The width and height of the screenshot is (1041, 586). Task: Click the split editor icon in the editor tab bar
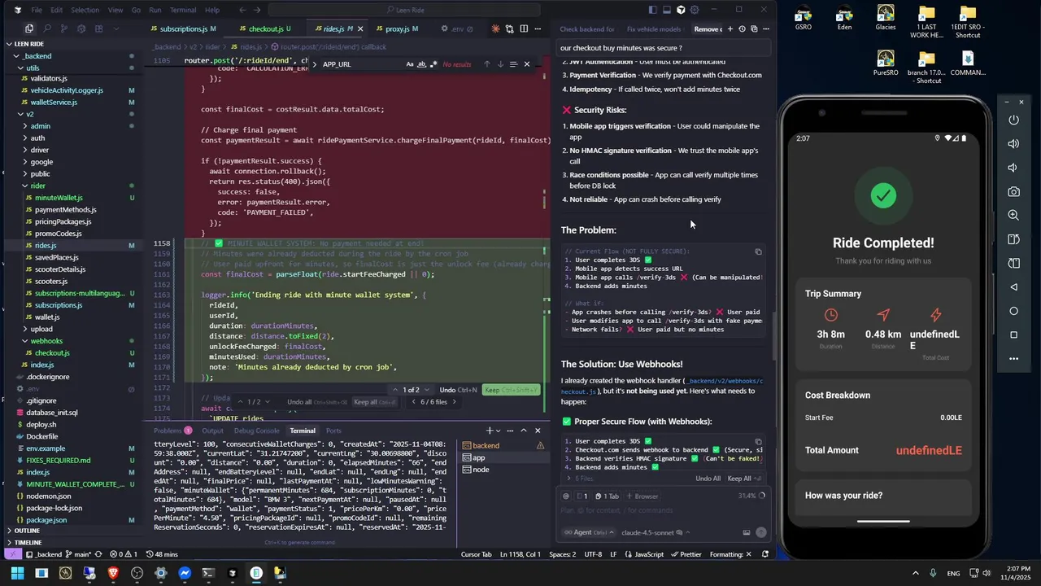[x=524, y=28]
